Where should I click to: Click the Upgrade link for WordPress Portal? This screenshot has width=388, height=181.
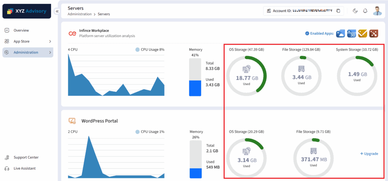click(369, 154)
